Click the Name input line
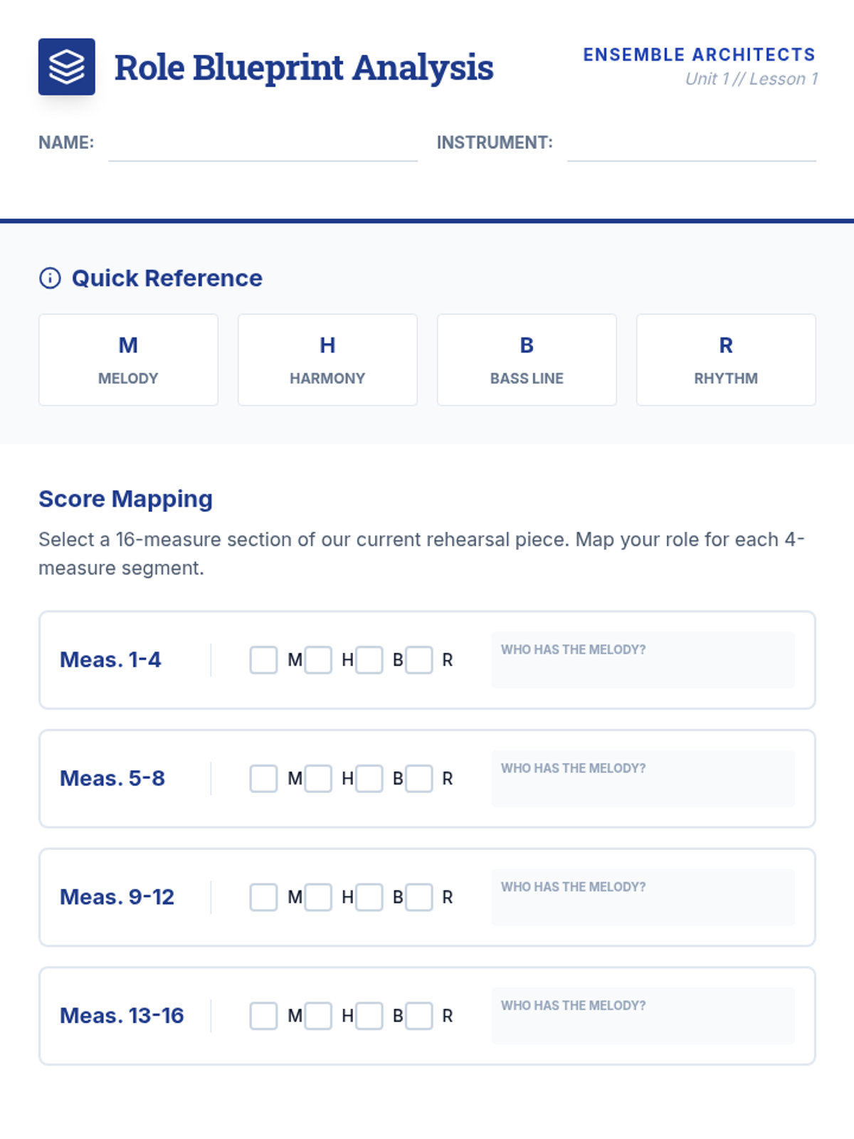Viewport: 854px width, 1139px height. 263,145
